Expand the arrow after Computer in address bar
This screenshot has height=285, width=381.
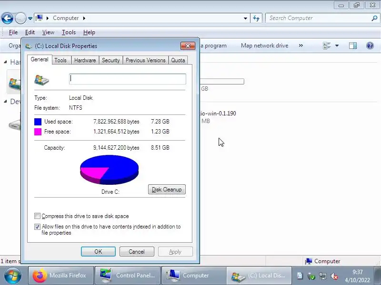tap(84, 18)
